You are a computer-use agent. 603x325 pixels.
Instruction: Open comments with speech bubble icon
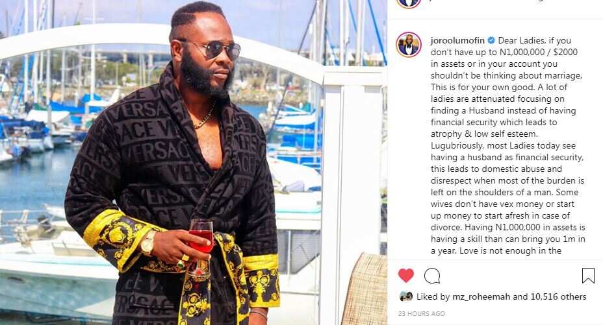click(432, 276)
